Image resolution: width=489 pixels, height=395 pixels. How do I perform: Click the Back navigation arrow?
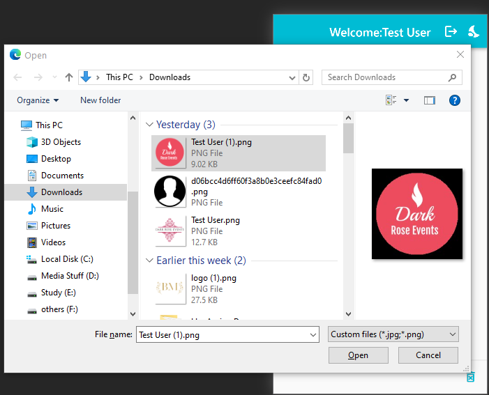pyautogui.click(x=17, y=77)
